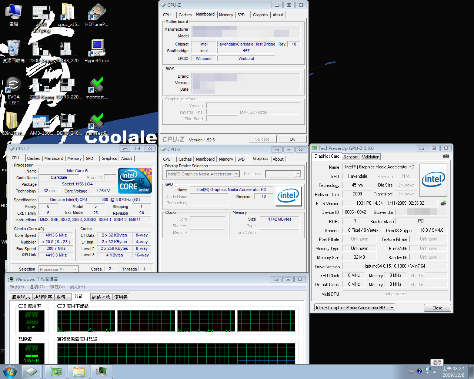The height and width of the screenshot is (379, 474).
Task: Launch the HDTuneP shortcut icon
Action: coord(97,15)
